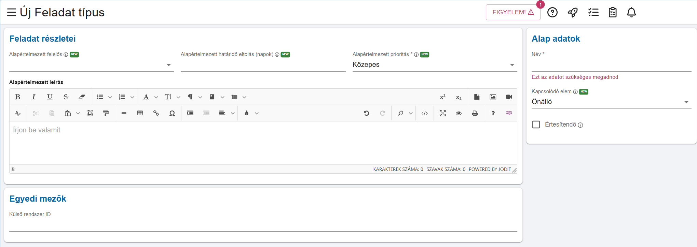Screen dimensions: 697x247
Task: Apply italic formatting in the editor
Action: (x=33, y=97)
